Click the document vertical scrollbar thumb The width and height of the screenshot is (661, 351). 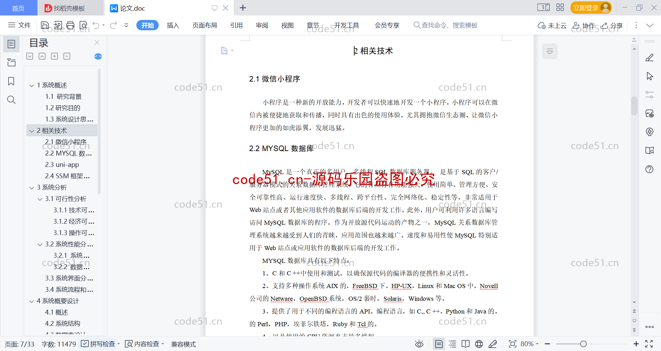634,106
